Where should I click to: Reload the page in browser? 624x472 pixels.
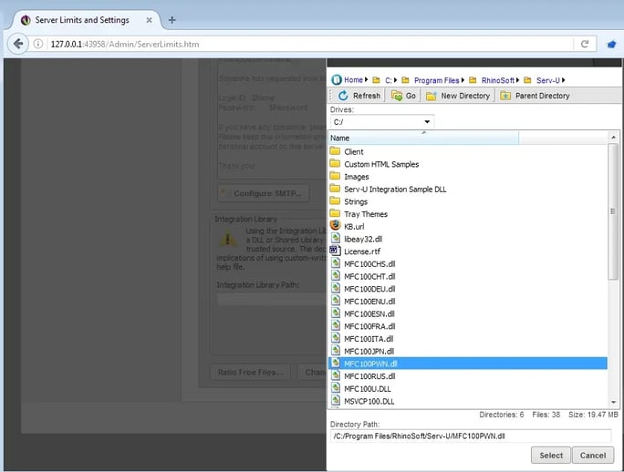point(584,44)
